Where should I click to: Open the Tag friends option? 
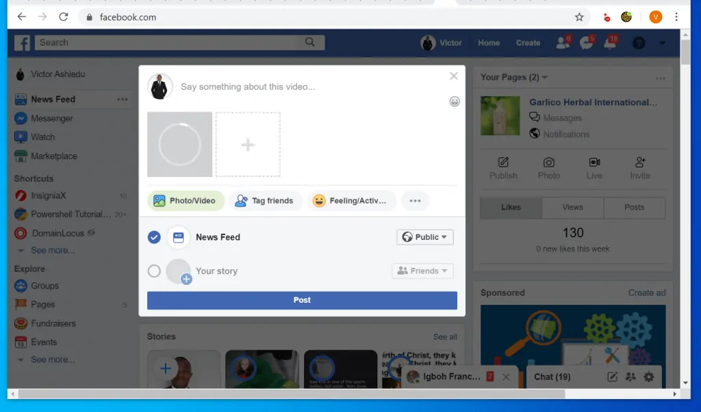pos(266,200)
